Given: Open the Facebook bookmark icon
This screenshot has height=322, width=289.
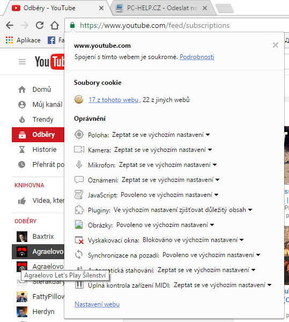Looking at the screenshot, I should (51, 40).
